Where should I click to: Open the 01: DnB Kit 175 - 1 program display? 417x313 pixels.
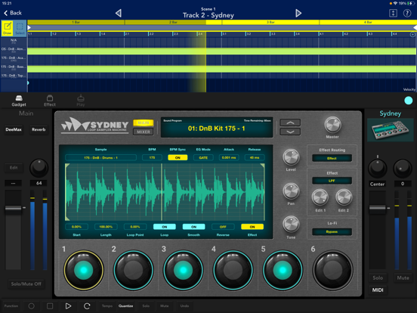coord(217,128)
